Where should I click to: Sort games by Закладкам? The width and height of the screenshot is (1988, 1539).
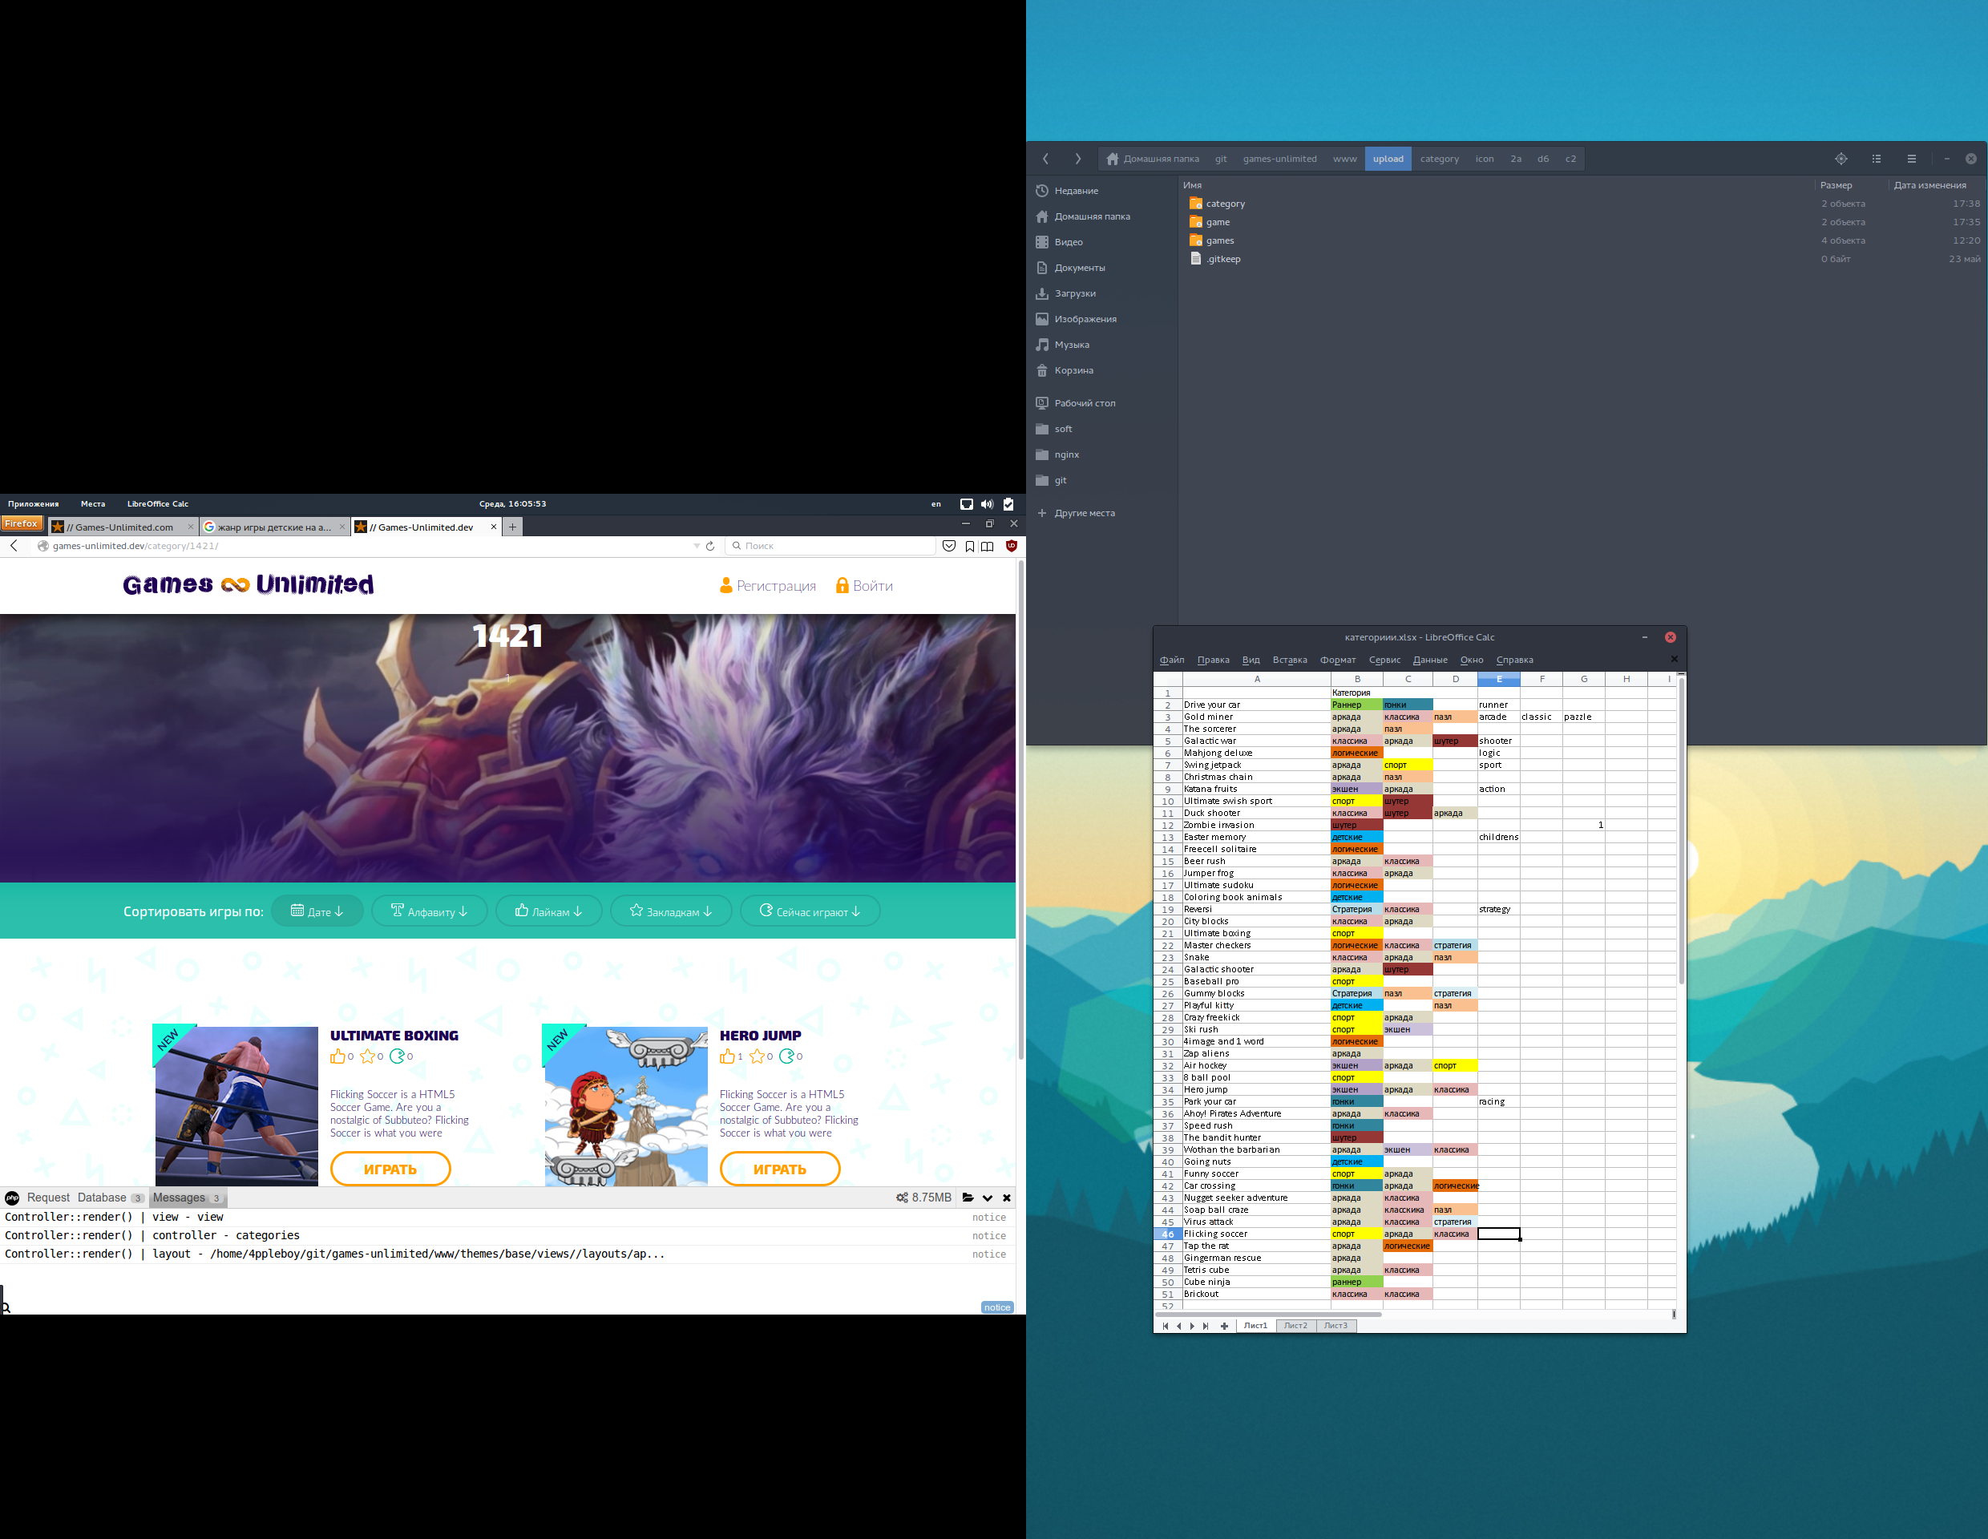click(x=671, y=911)
